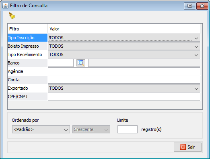Click the Filtro column header
Image resolution: width=210 pixels, height=159 pixels.
(x=27, y=29)
